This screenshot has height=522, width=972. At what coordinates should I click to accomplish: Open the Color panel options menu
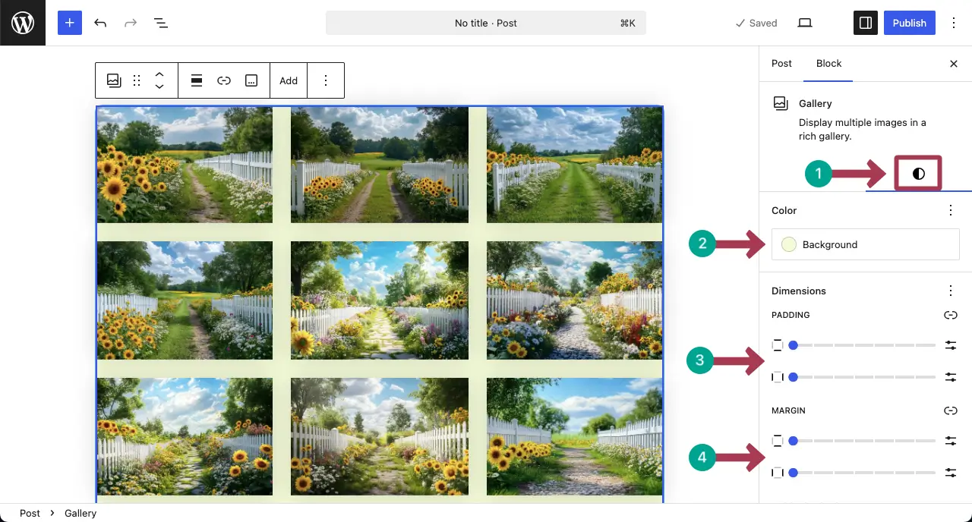pyautogui.click(x=950, y=210)
